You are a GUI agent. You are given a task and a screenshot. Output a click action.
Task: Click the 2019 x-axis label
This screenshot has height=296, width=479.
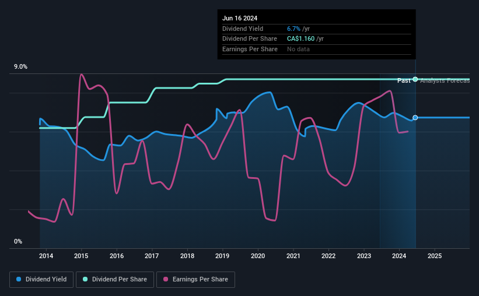[222, 256]
